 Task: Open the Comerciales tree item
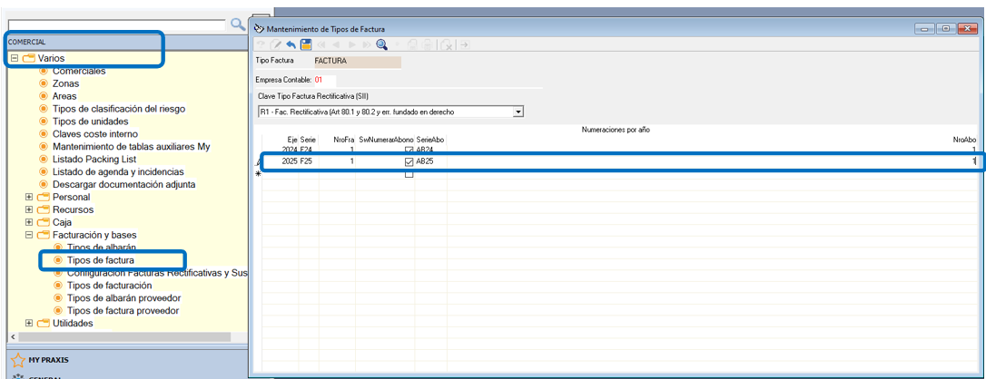click(x=79, y=71)
